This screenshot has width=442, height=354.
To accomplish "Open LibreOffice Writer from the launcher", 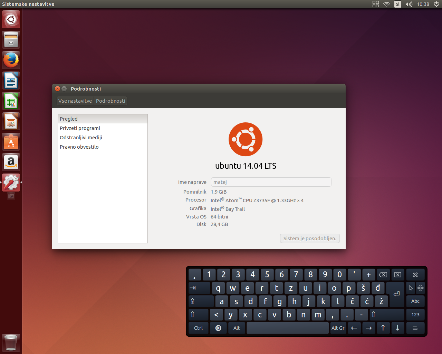I will [11, 81].
